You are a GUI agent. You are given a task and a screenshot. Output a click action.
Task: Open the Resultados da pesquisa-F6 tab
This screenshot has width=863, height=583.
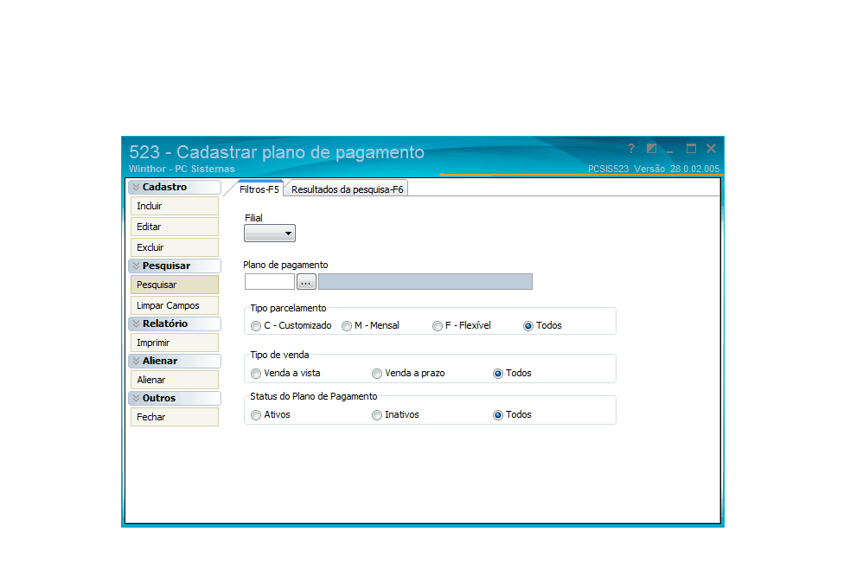[348, 189]
